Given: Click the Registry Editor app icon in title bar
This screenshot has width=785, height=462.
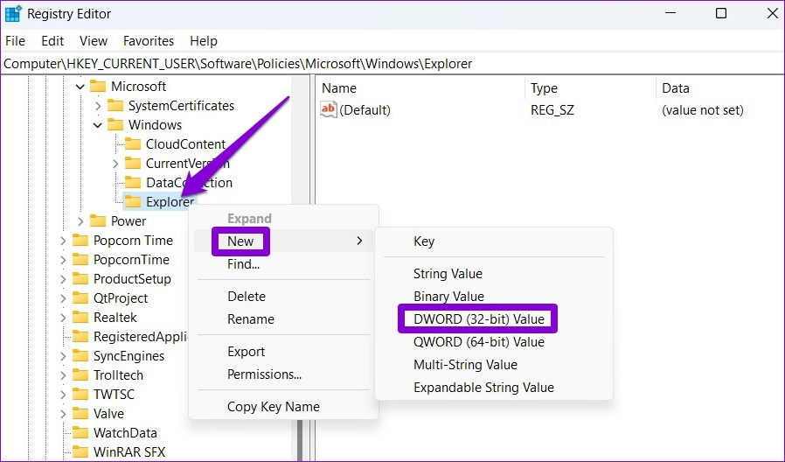Looking at the screenshot, I should pos(12,13).
